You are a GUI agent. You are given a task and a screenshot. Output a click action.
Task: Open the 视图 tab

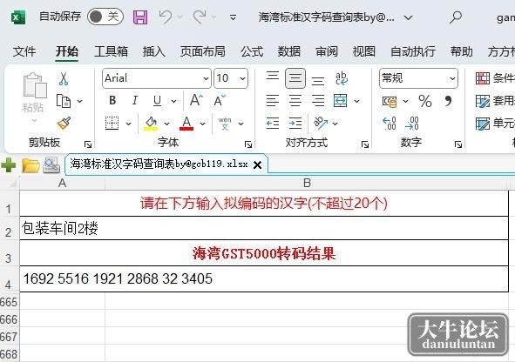click(364, 51)
